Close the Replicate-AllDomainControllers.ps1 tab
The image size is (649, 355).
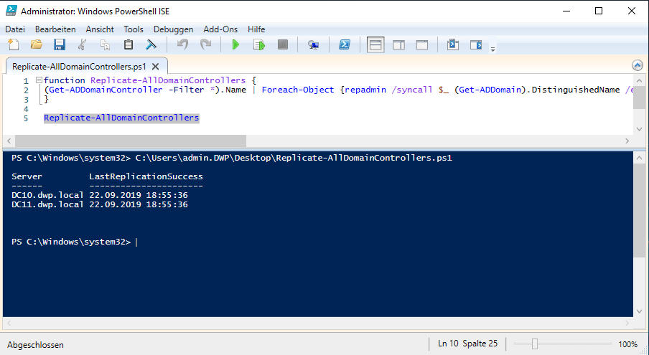tap(154, 66)
